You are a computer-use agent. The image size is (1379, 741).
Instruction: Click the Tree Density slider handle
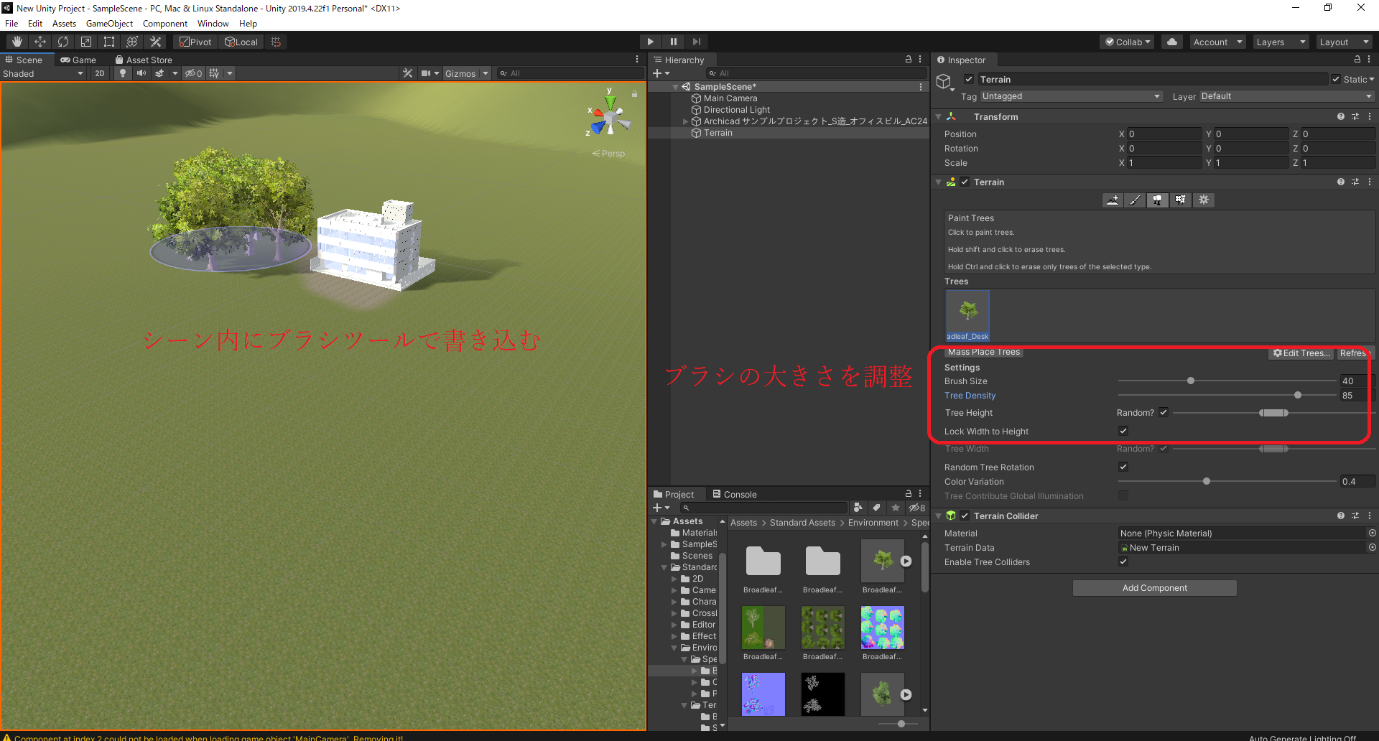(x=1298, y=395)
